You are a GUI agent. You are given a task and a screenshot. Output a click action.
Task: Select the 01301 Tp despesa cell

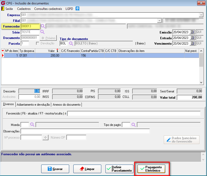tap(27, 56)
